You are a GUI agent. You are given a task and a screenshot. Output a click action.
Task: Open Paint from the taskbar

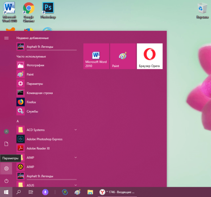tap(77, 192)
